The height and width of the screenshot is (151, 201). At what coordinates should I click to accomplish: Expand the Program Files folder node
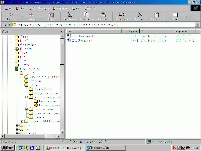12,45
